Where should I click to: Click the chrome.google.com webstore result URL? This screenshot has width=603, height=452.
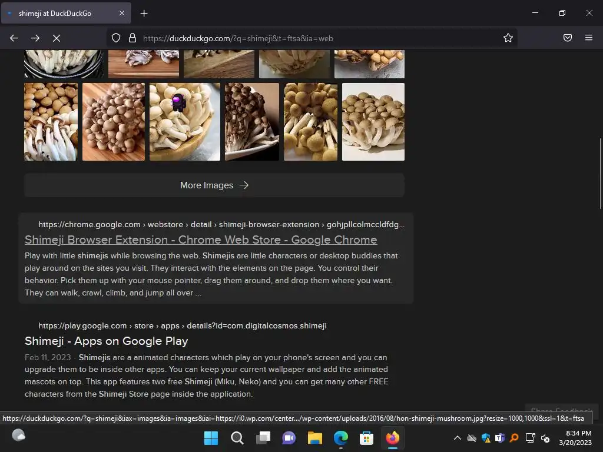[x=221, y=224]
